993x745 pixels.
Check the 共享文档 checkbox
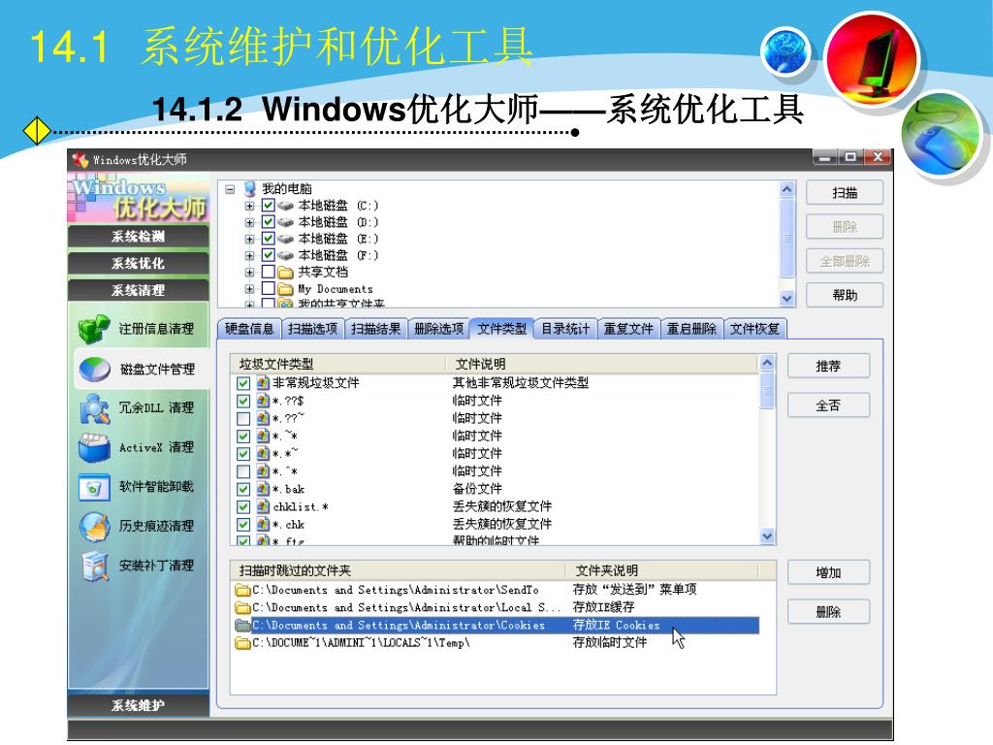pos(268,272)
